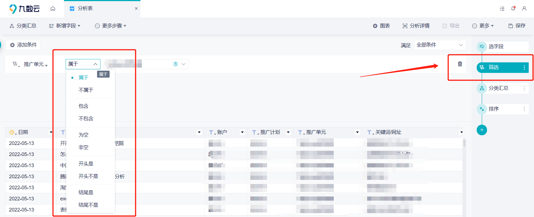The height and width of the screenshot is (217, 534).
Task: Click the 导出 button
Action: (x=451, y=26)
